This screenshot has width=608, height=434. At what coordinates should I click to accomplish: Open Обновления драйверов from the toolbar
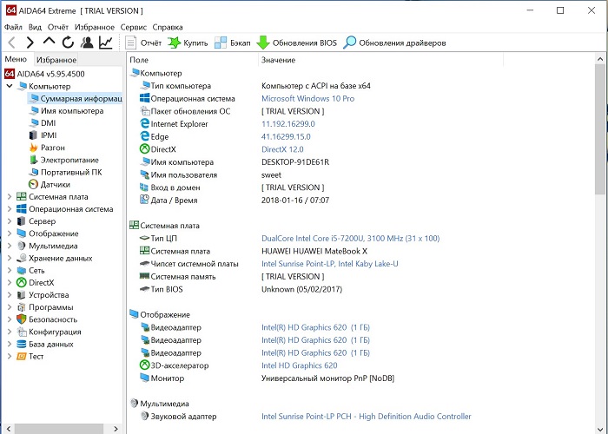coord(394,43)
